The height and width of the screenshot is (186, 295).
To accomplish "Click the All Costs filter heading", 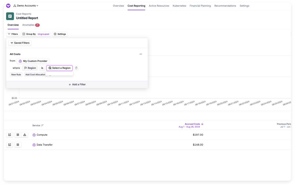I will tap(15, 54).
